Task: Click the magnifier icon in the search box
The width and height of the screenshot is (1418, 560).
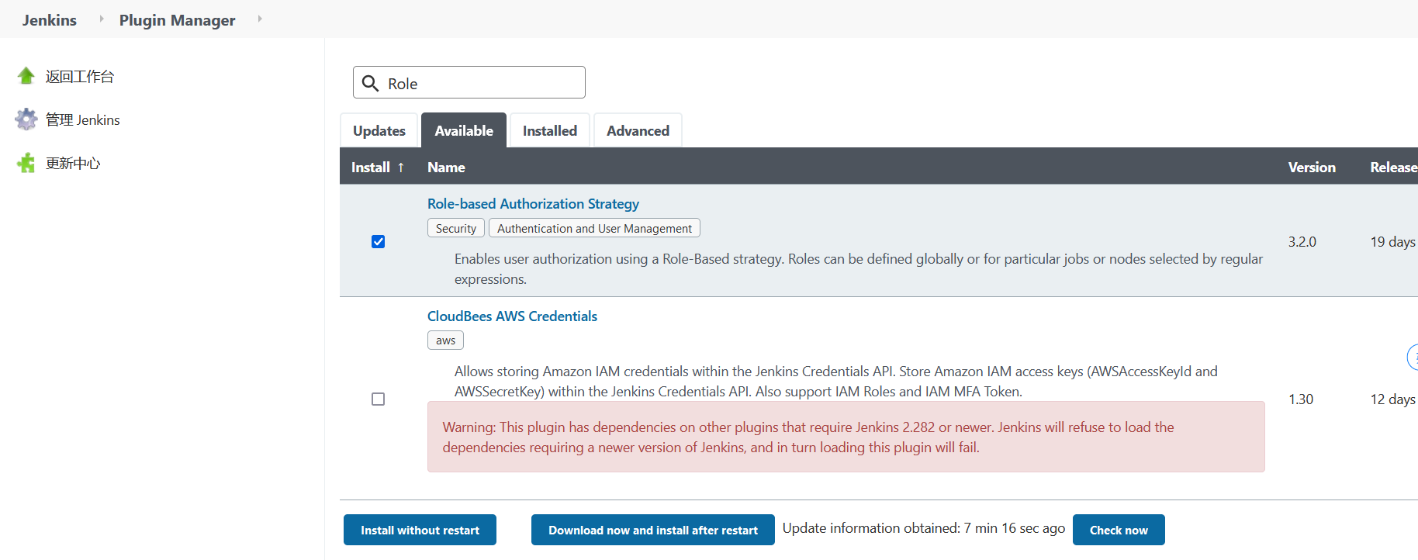Action: pos(371,83)
